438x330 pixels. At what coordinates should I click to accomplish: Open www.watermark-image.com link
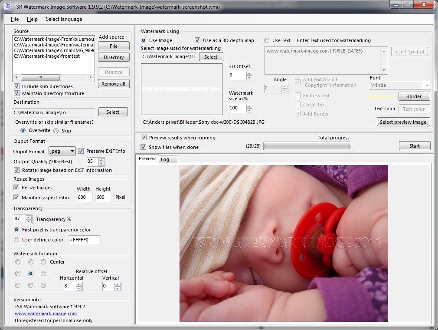coord(46,313)
